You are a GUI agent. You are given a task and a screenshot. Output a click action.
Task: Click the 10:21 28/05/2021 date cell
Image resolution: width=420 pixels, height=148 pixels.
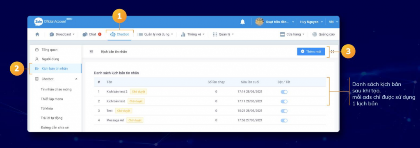pos(250,111)
